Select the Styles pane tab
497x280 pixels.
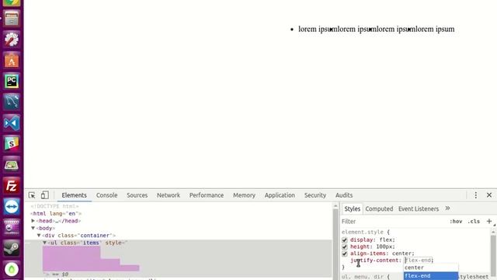click(x=352, y=208)
